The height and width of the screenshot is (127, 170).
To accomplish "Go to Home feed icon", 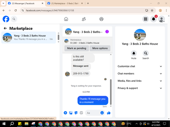I will pyautogui.click(x=66, y=19).
